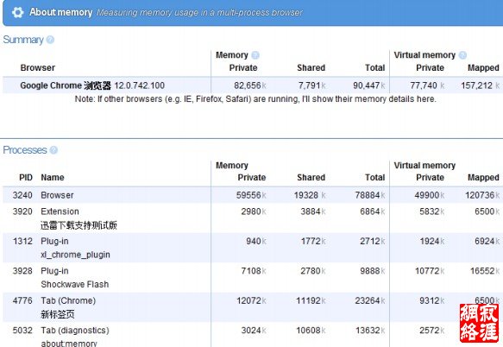Click the Browser private memory 59556k
The width and height of the screenshot is (503, 347).
point(251,195)
